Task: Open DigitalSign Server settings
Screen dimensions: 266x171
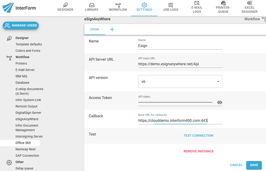Action: coord(28,113)
